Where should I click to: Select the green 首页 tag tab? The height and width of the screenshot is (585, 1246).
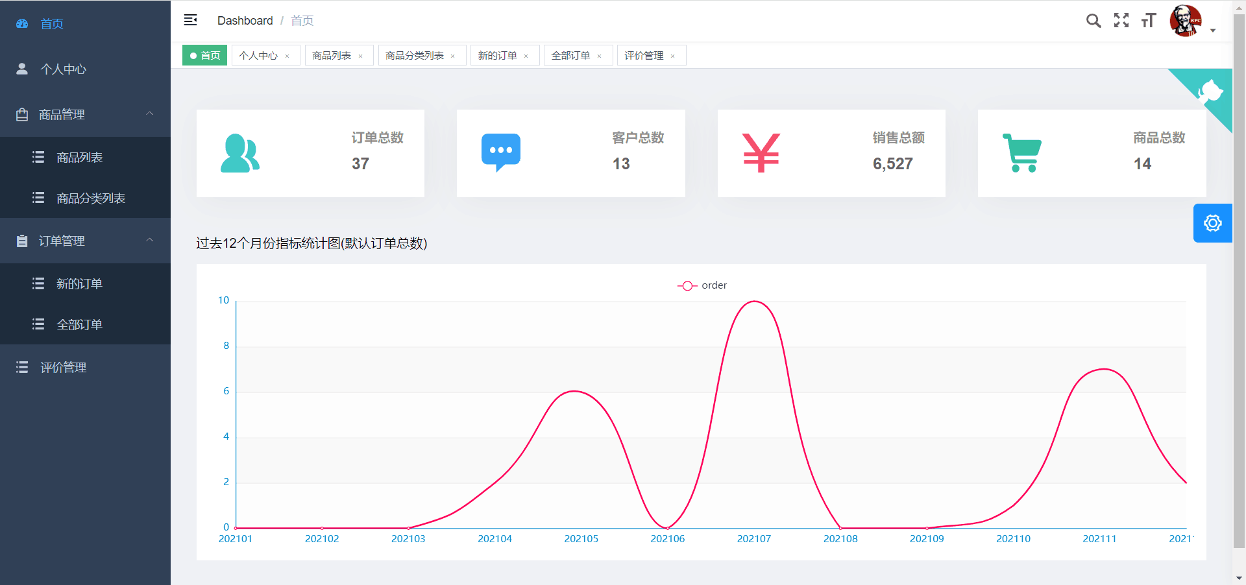pyautogui.click(x=205, y=55)
